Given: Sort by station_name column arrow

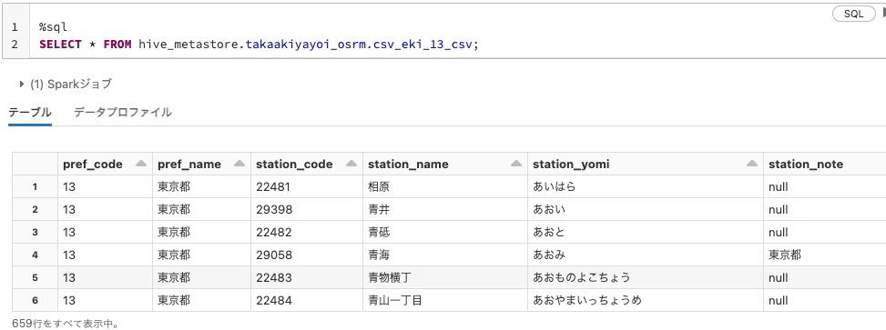Looking at the screenshot, I should click(516, 165).
